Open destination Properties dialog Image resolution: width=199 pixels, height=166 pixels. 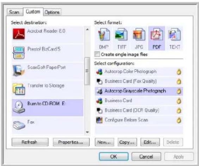click(71, 142)
